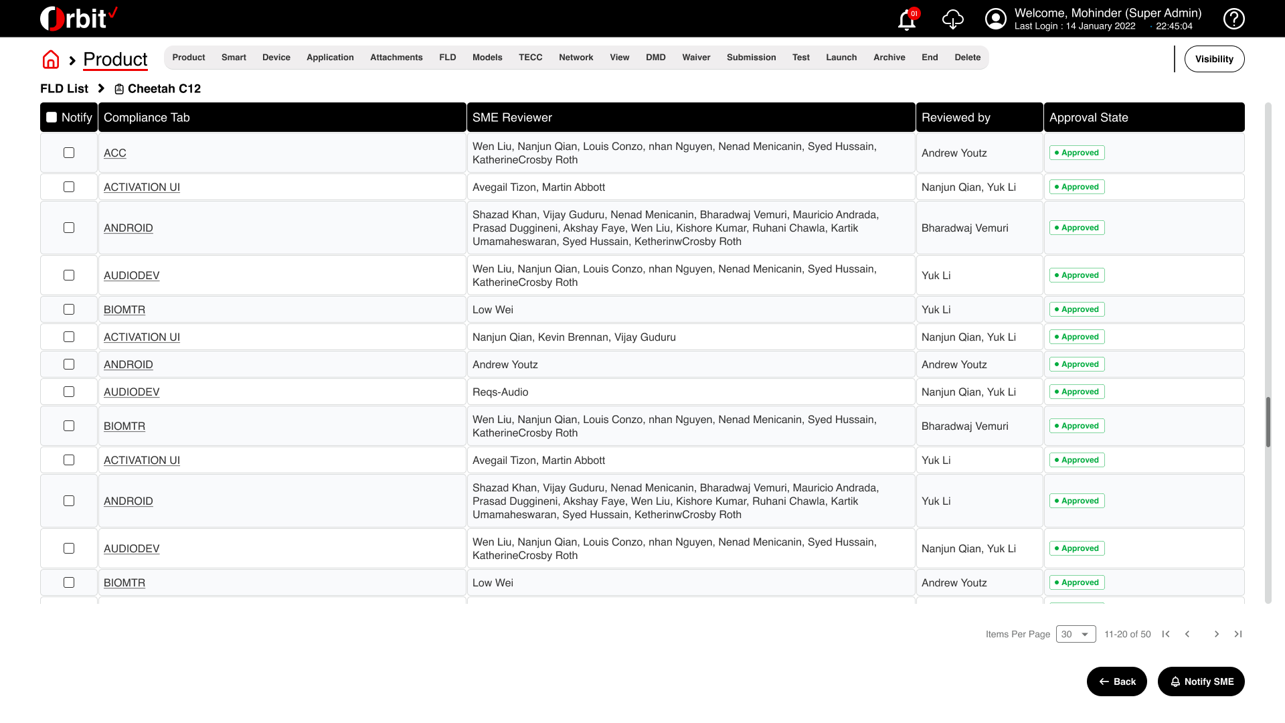Tick the checkbox for ANDROID row reviewed by Bharadwaj Vemuri
This screenshot has width=1285, height=723.
tap(69, 228)
